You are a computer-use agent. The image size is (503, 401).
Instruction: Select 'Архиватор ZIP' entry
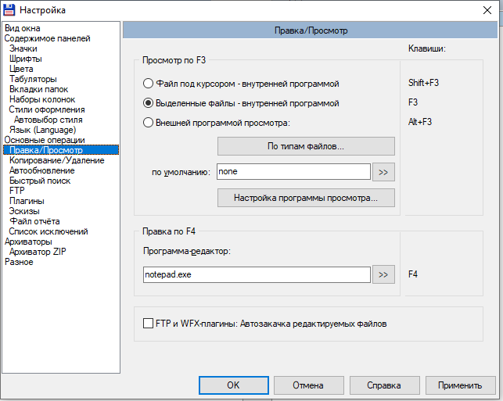tap(38, 252)
